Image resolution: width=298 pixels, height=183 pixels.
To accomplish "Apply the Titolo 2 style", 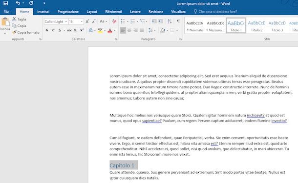I will tap(256, 26).
